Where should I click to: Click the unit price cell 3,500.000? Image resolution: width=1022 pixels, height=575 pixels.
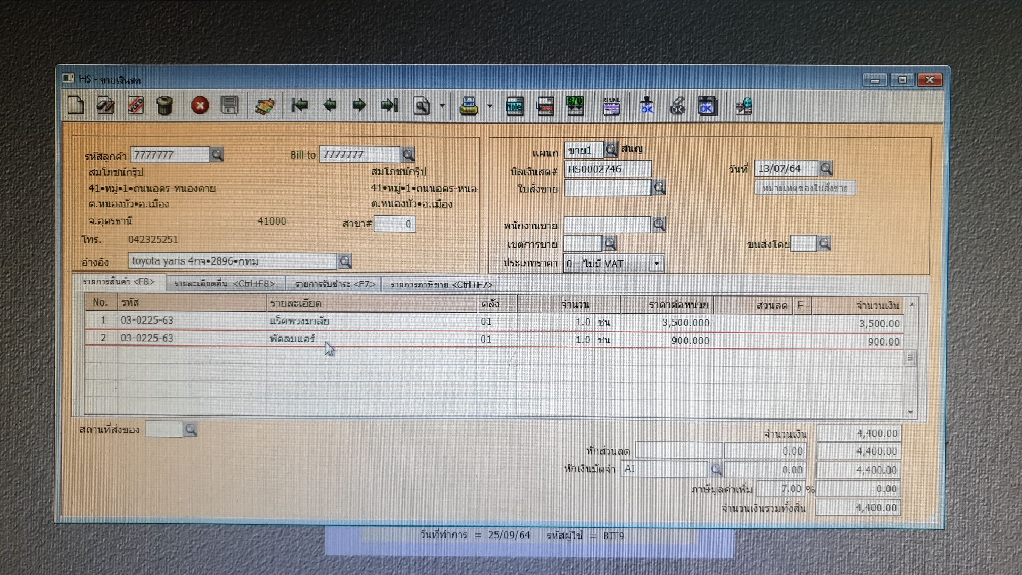pos(667,323)
